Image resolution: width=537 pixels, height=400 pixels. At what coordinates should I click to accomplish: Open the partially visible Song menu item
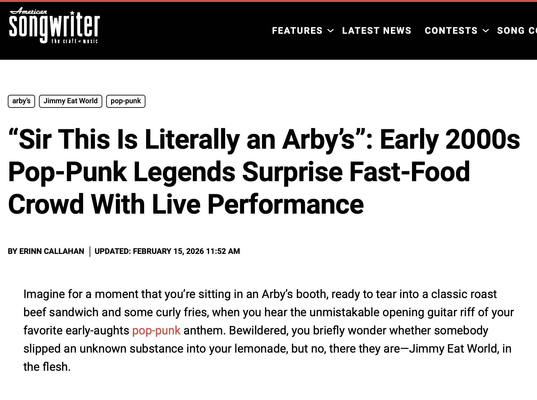517,31
